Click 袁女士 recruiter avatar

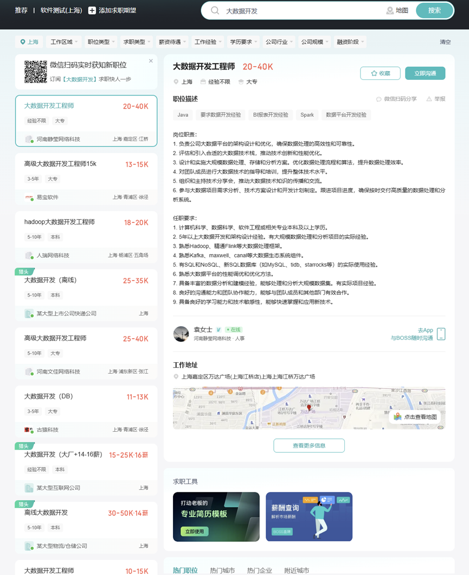(181, 334)
